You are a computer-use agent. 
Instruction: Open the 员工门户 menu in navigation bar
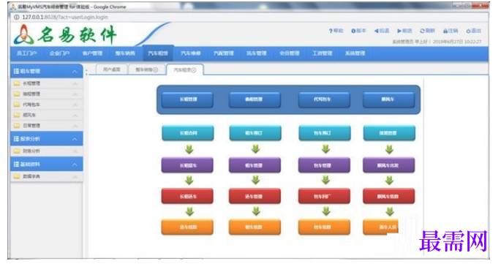(26, 53)
